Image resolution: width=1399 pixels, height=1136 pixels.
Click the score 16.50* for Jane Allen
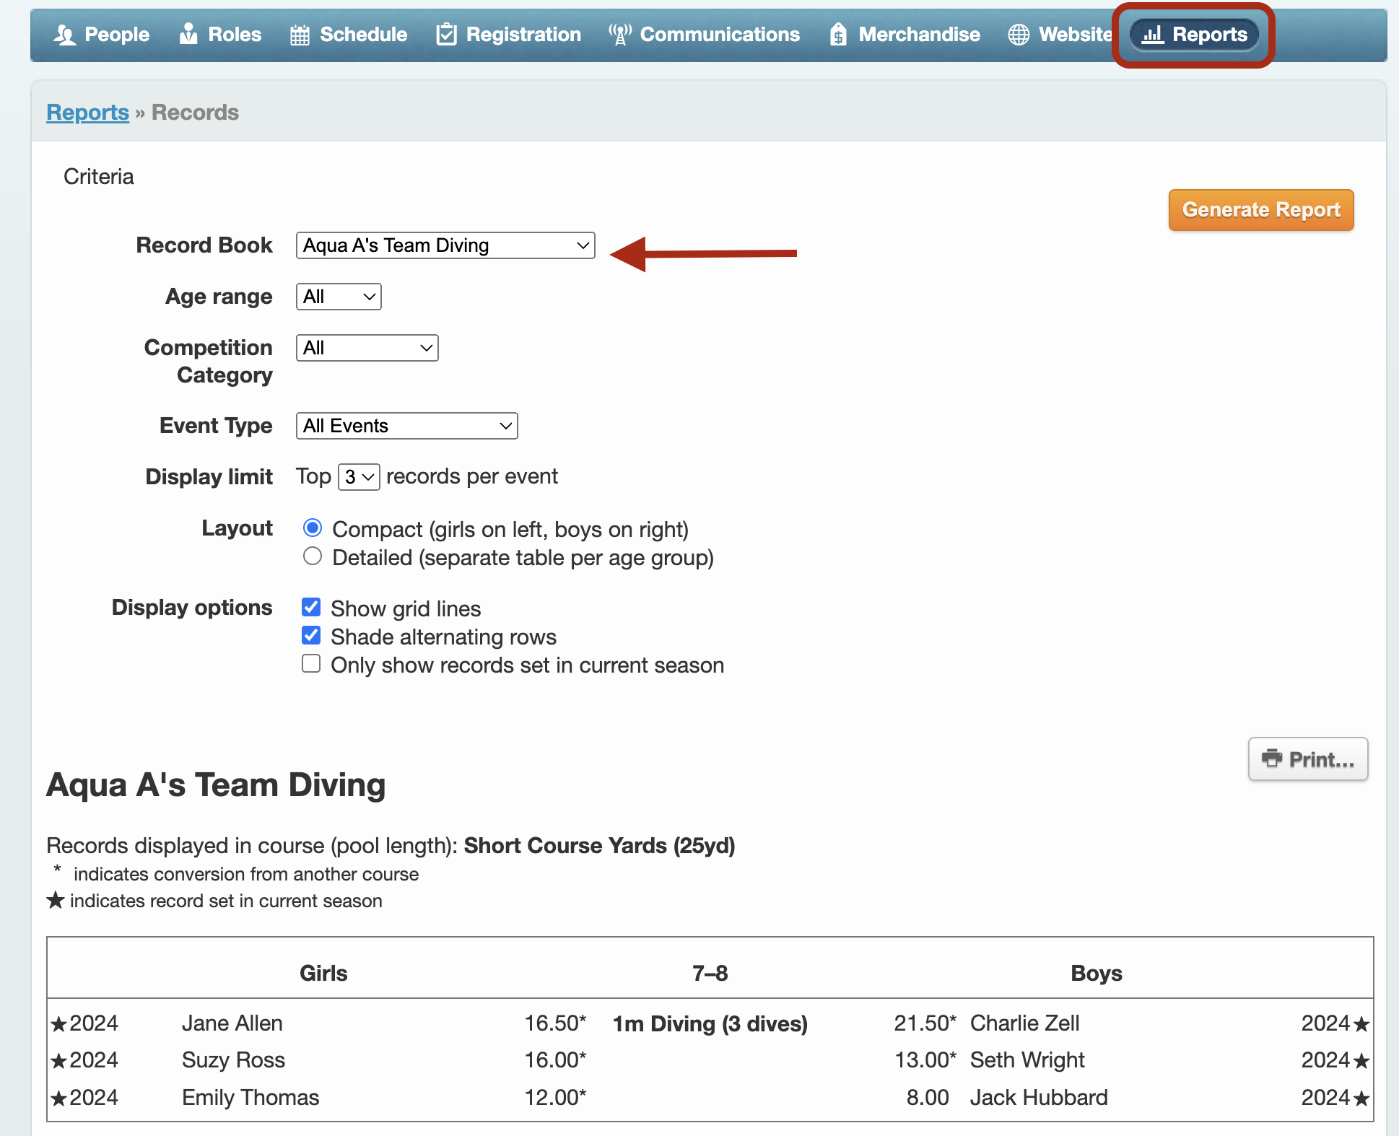click(x=555, y=1023)
